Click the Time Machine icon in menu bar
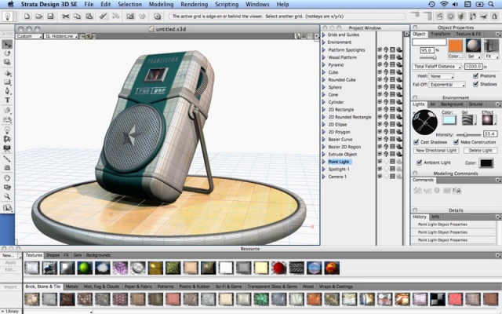Image resolution: width=502 pixels, height=314 pixels. (432, 4)
